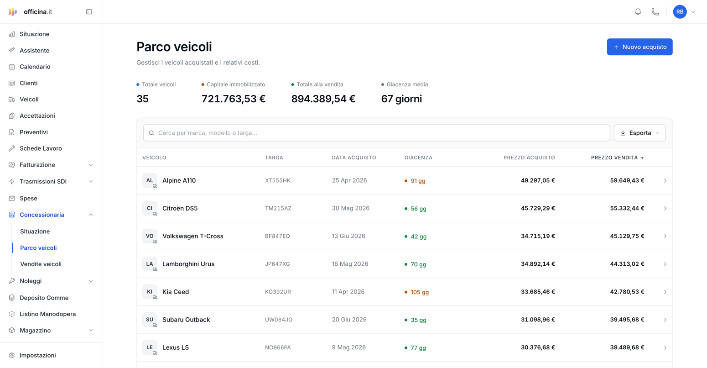Screen dimensions: 707x368
Task: Select Vendite veicoli submenu item
Action: (41, 264)
